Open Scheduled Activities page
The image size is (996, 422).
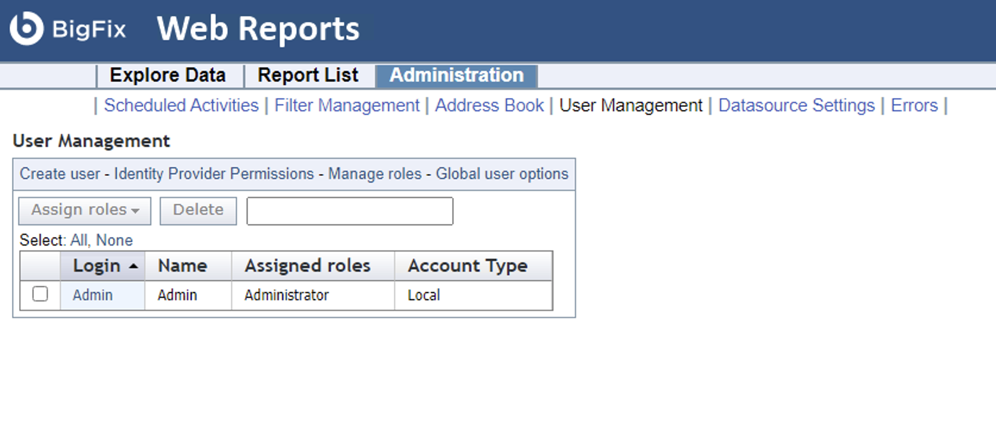pos(181,105)
